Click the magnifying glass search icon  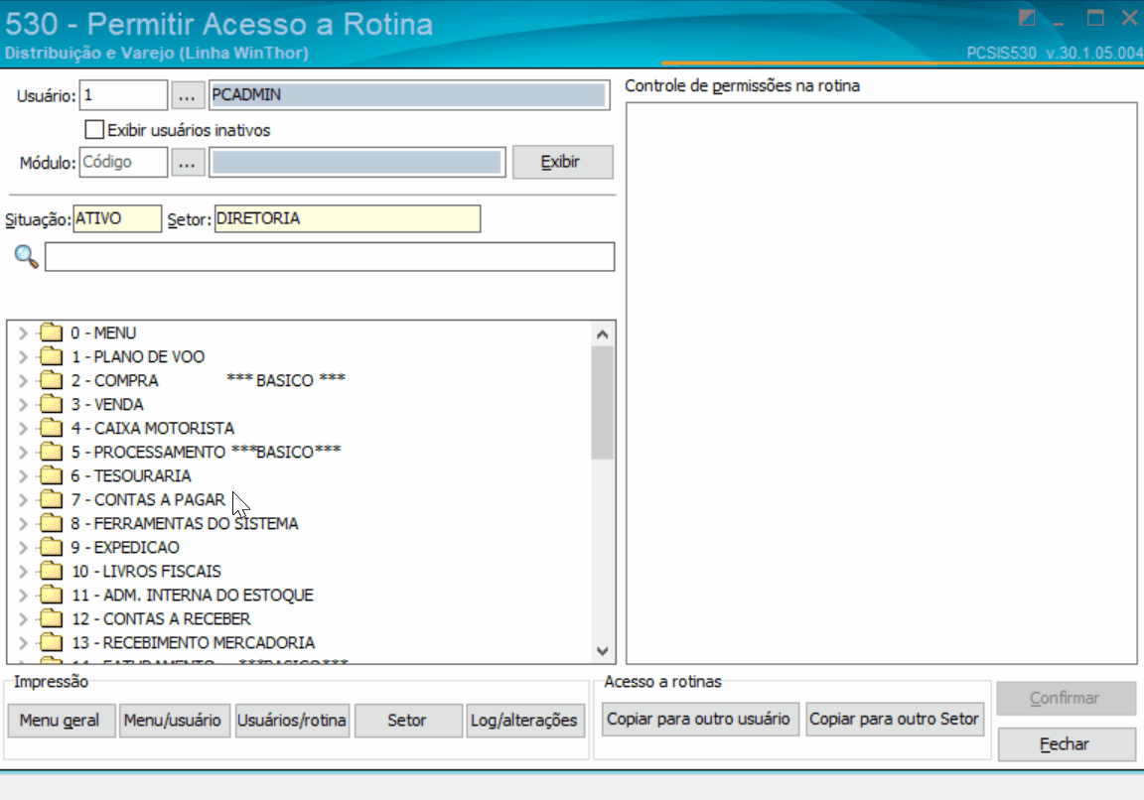[x=26, y=257]
